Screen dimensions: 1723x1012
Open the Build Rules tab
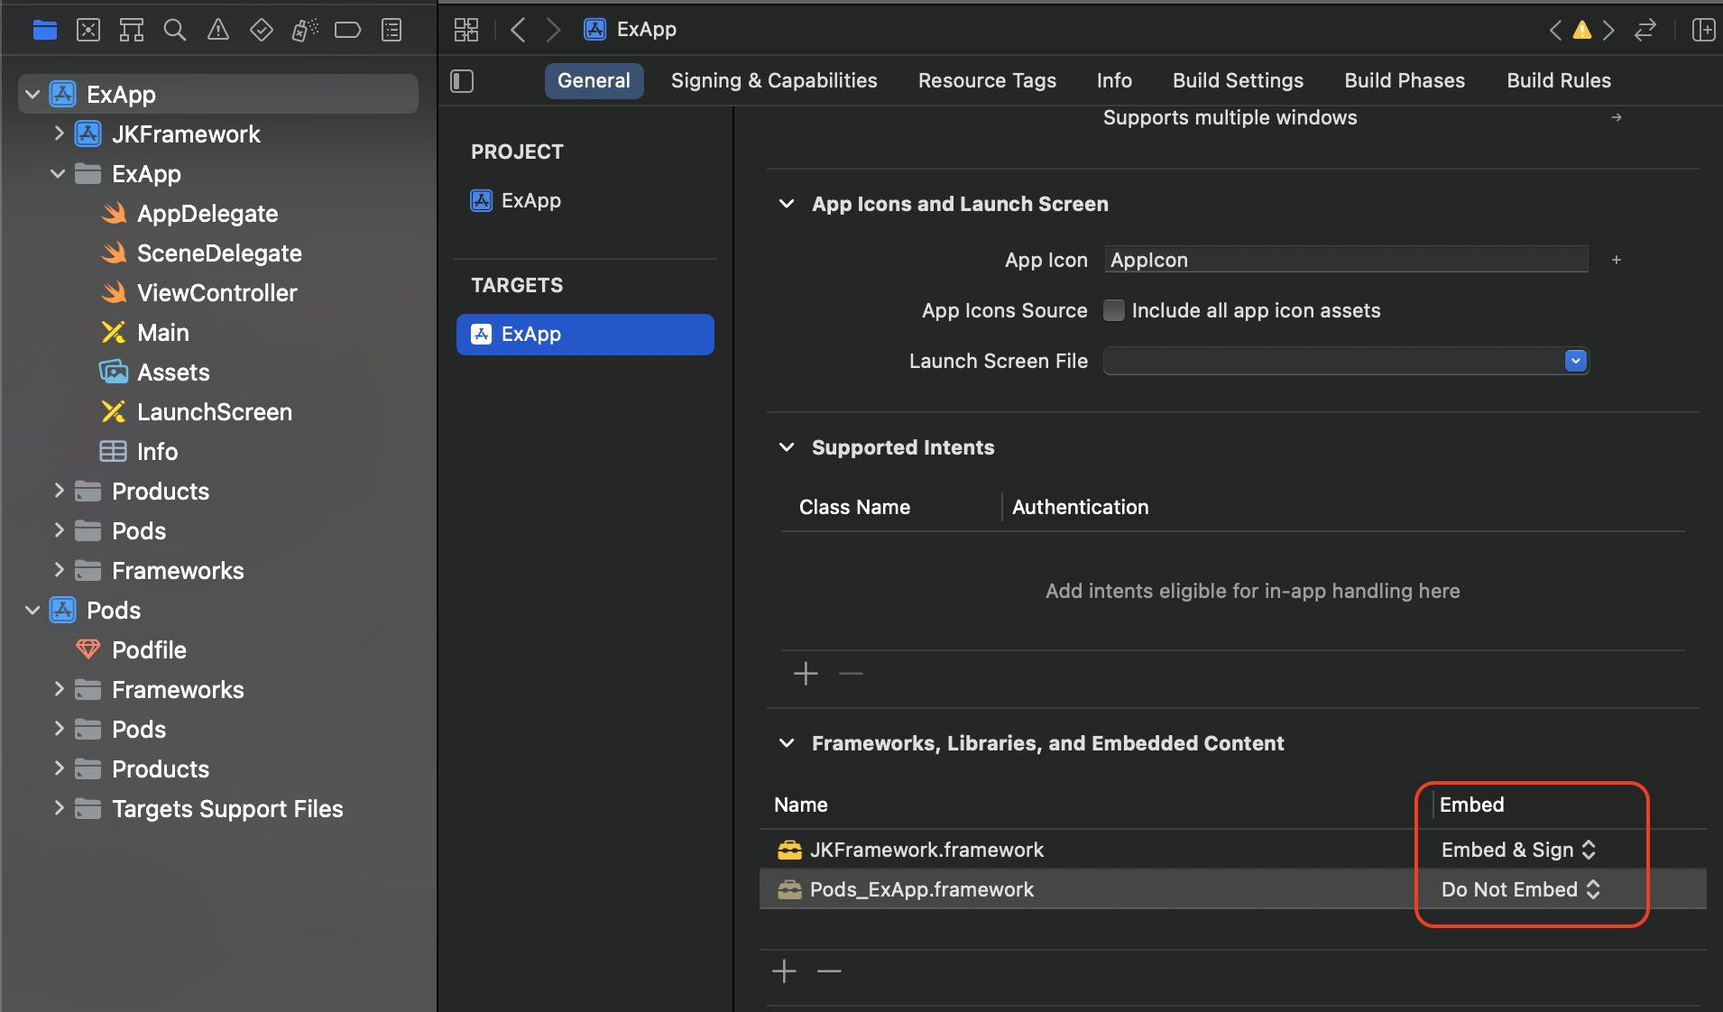click(x=1559, y=80)
